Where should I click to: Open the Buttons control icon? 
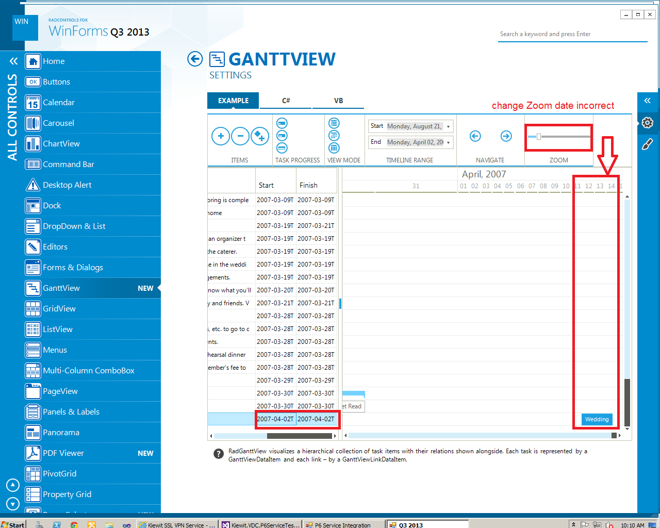(x=33, y=82)
